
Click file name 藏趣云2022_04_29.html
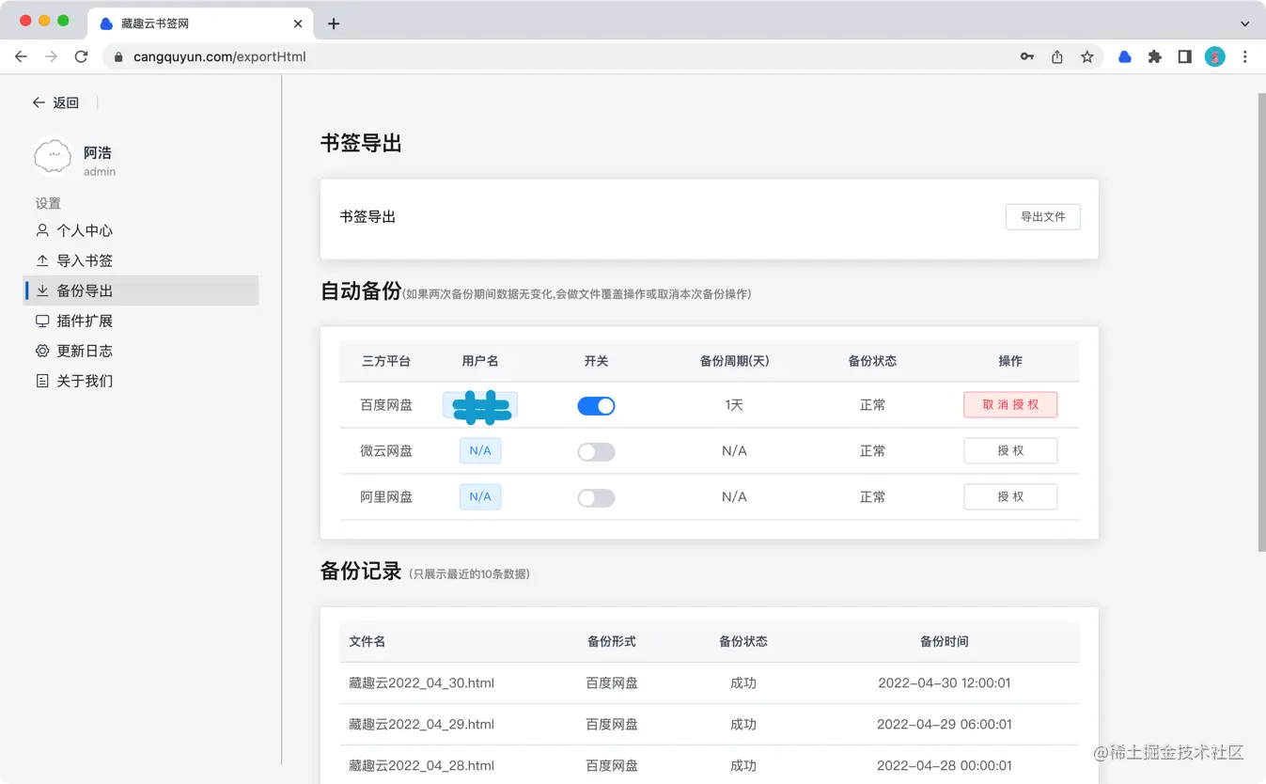(x=421, y=724)
